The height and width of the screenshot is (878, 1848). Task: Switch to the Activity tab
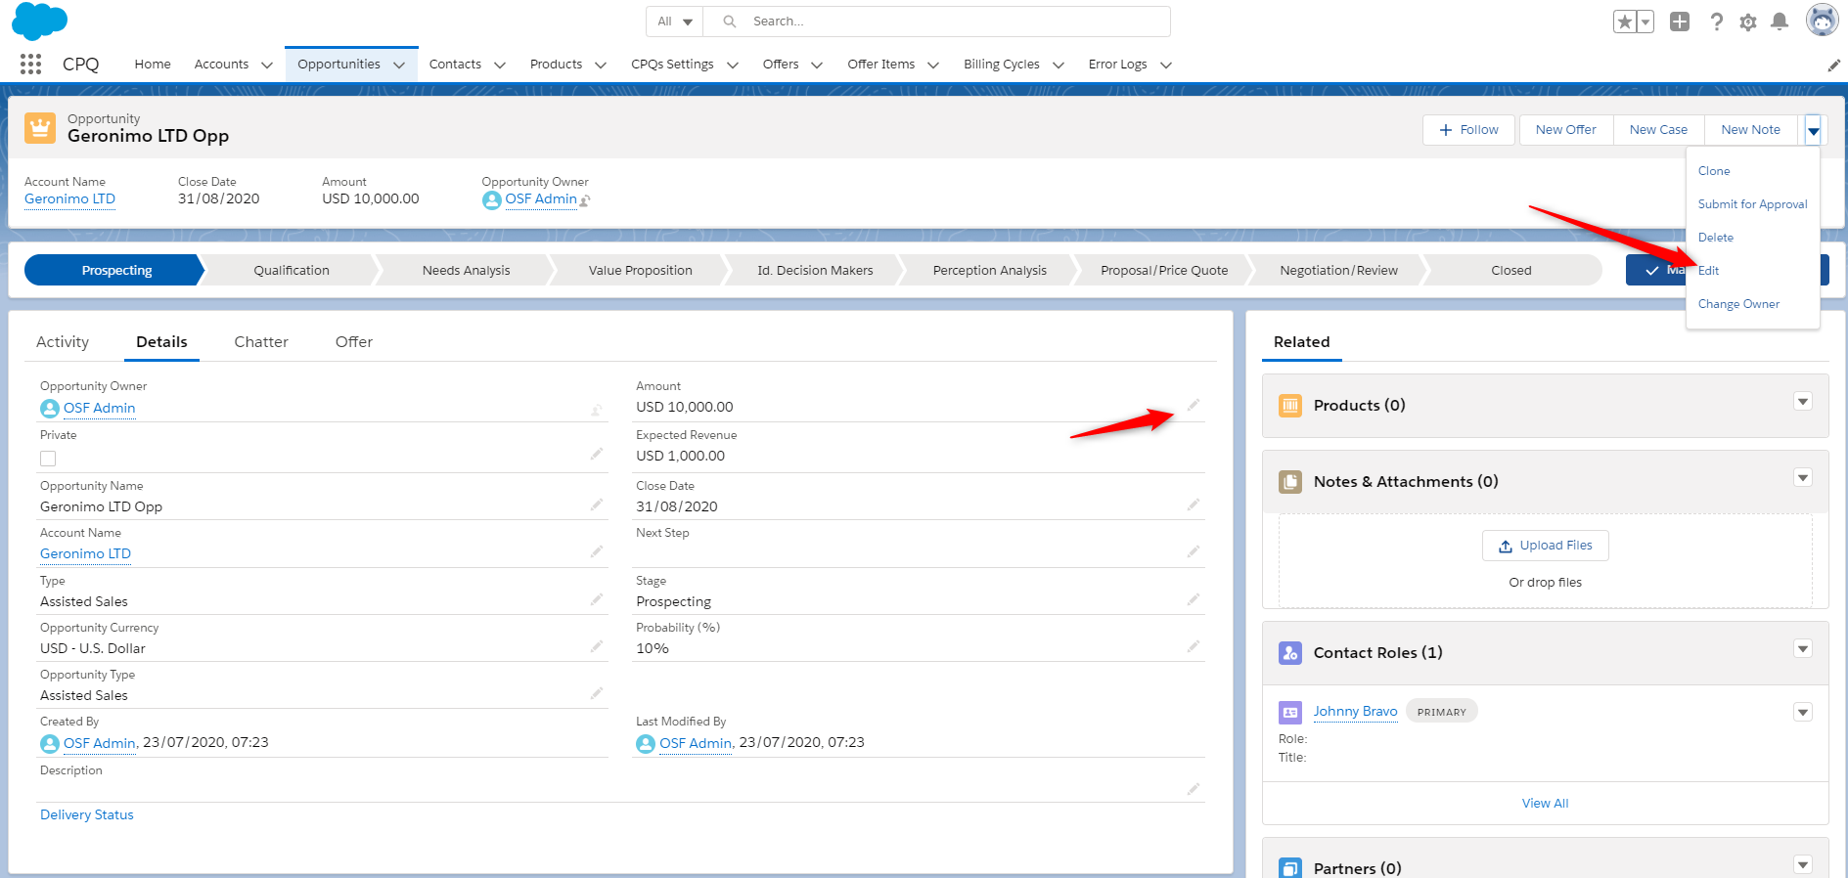point(63,342)
